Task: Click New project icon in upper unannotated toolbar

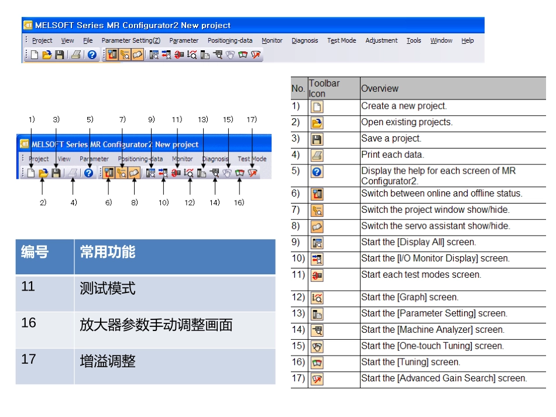Action: point(35,54)
